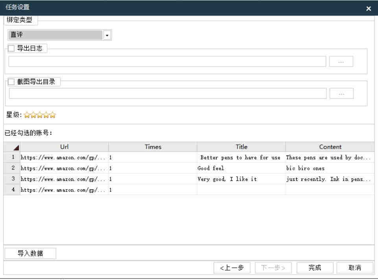Select row header 2
Image resolution: width=378 pixels, height=280 pixels.
pos(12,168)
